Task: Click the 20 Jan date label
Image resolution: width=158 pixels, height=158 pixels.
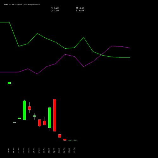Action: point(19,150)
